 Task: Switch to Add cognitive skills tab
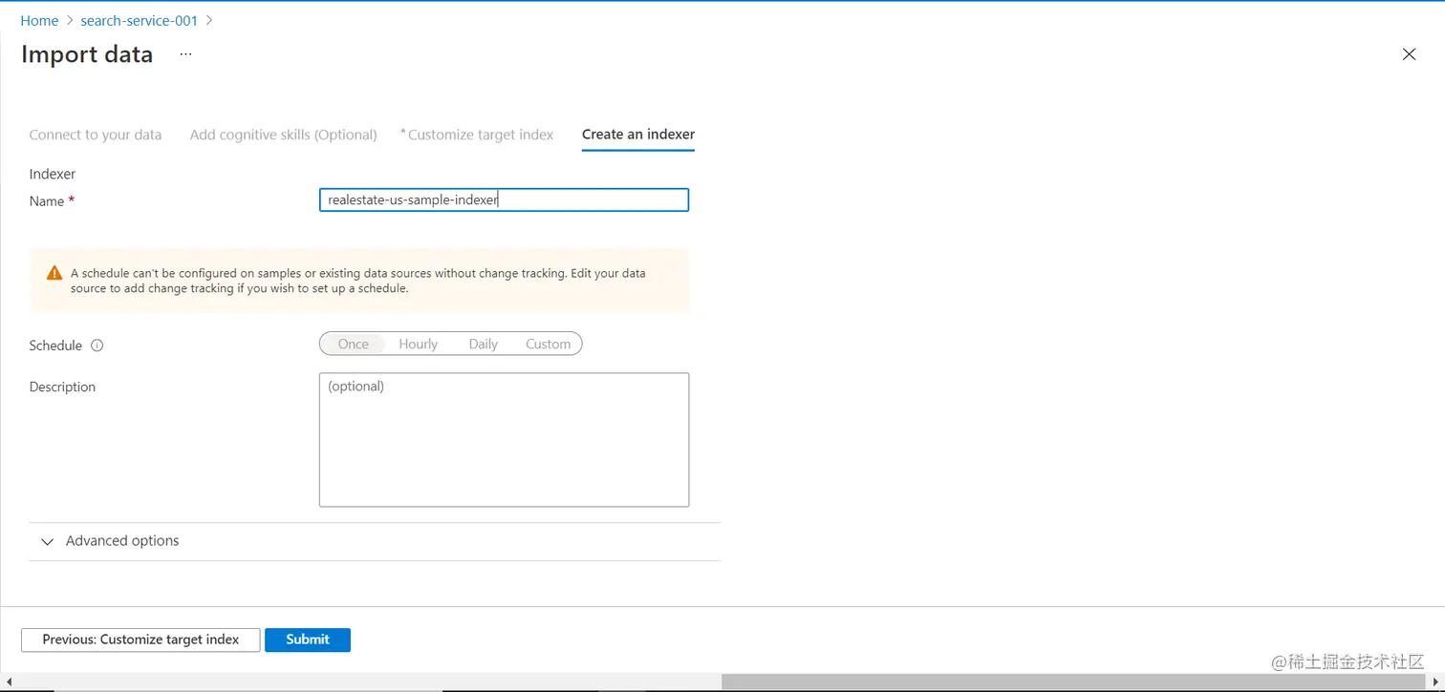click(283, 135)
